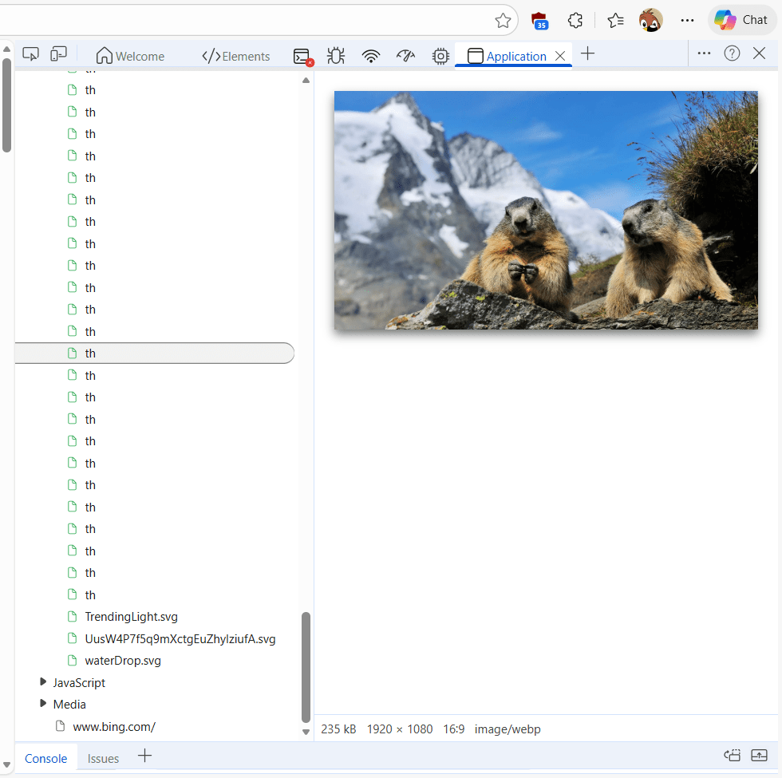
Task: Click the Copilot Chat button
Action: [742, 20]
